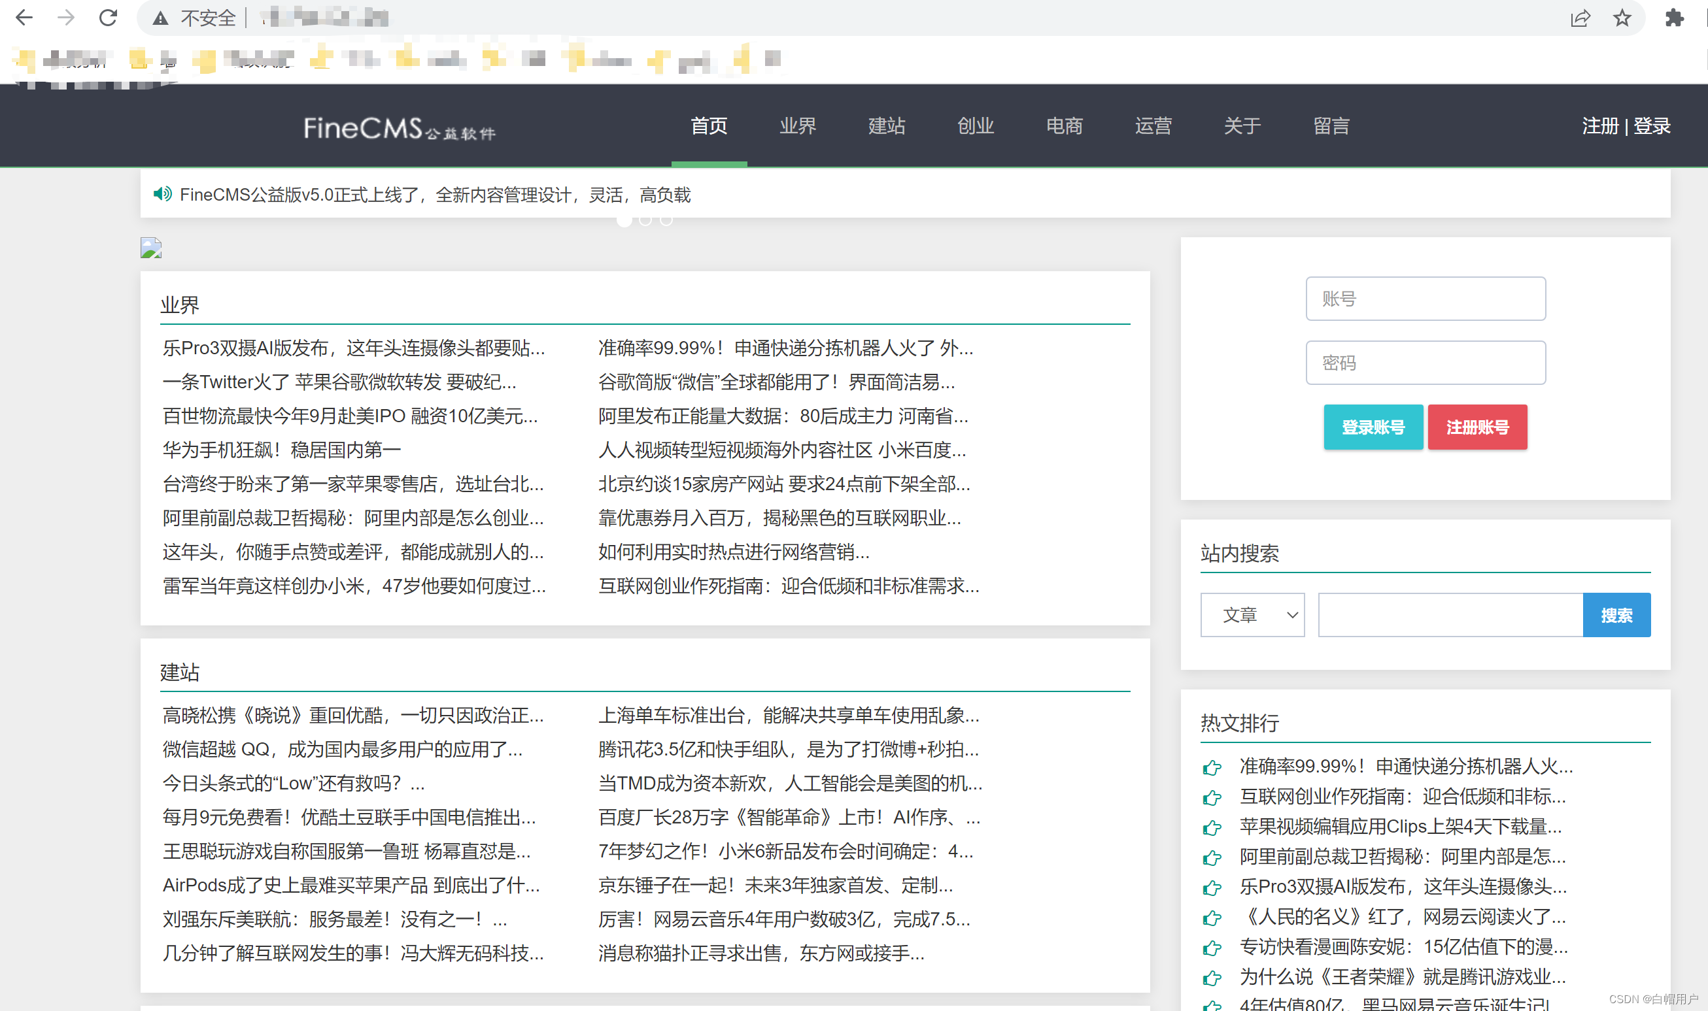Screen dimensions: 1708x1011
Task: Open article 华为手机狂飙！稳居国内第一
Action: tap(281, 450)
